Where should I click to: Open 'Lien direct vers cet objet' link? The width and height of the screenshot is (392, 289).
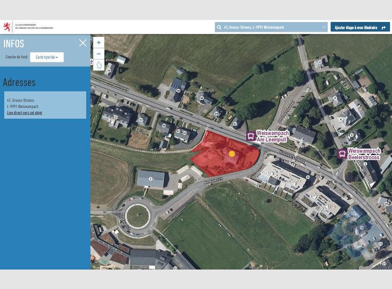(25, 112)
